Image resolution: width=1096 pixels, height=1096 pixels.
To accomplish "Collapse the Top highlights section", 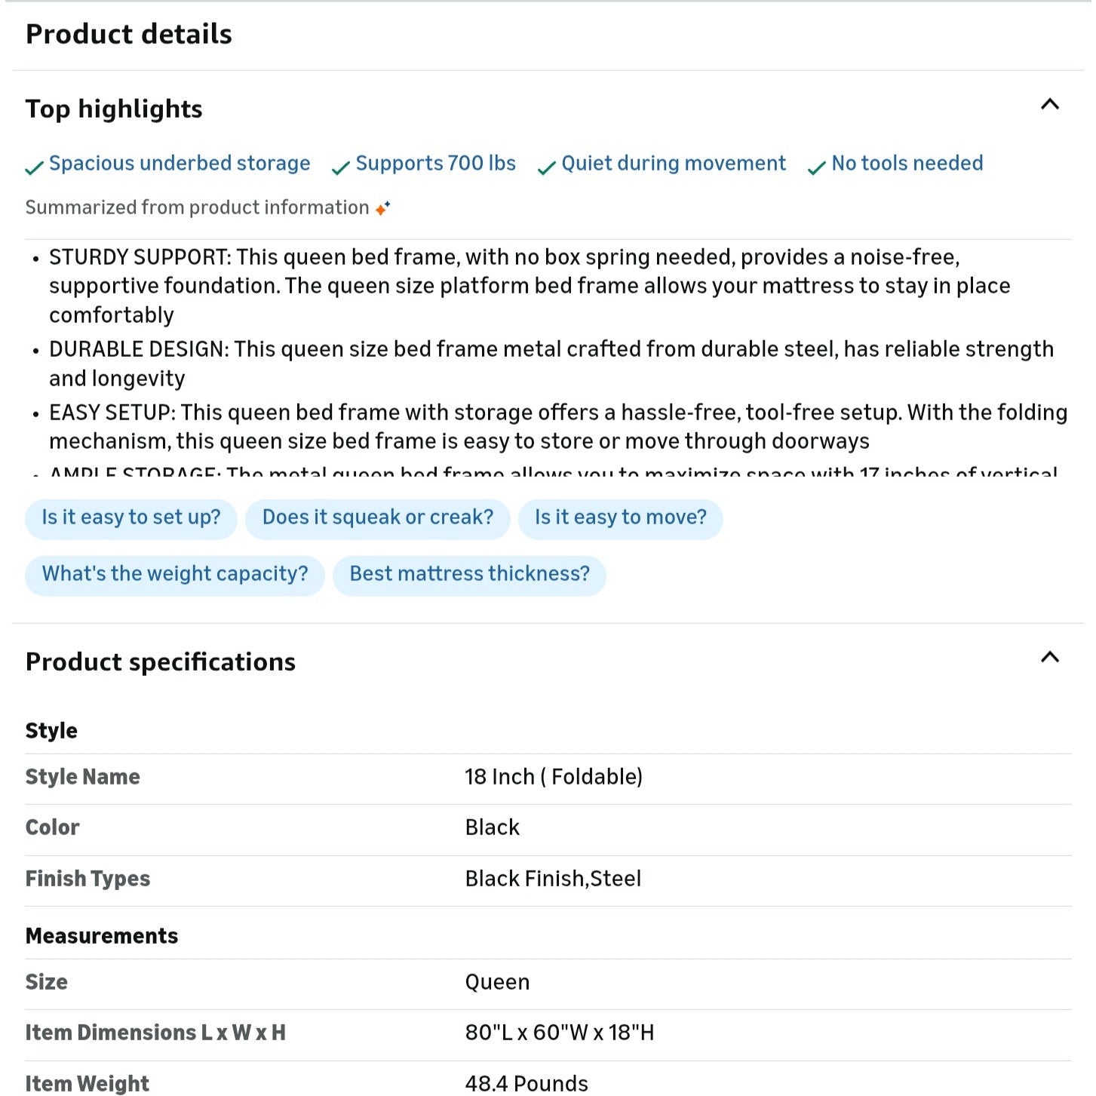I will click(x=1049, y=105).
